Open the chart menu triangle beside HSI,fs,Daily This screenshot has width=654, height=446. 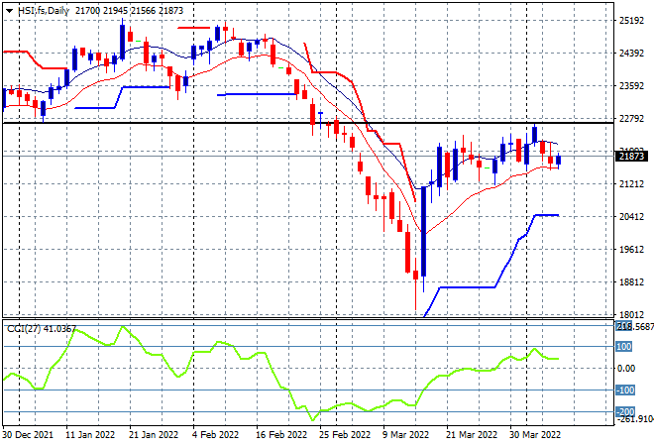tap(9, 11)
